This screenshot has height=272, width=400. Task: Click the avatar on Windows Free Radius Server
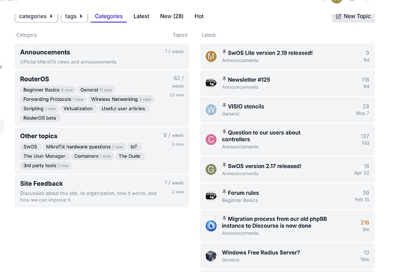211,256
